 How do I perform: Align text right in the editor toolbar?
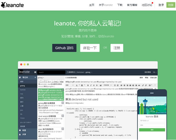127,85
